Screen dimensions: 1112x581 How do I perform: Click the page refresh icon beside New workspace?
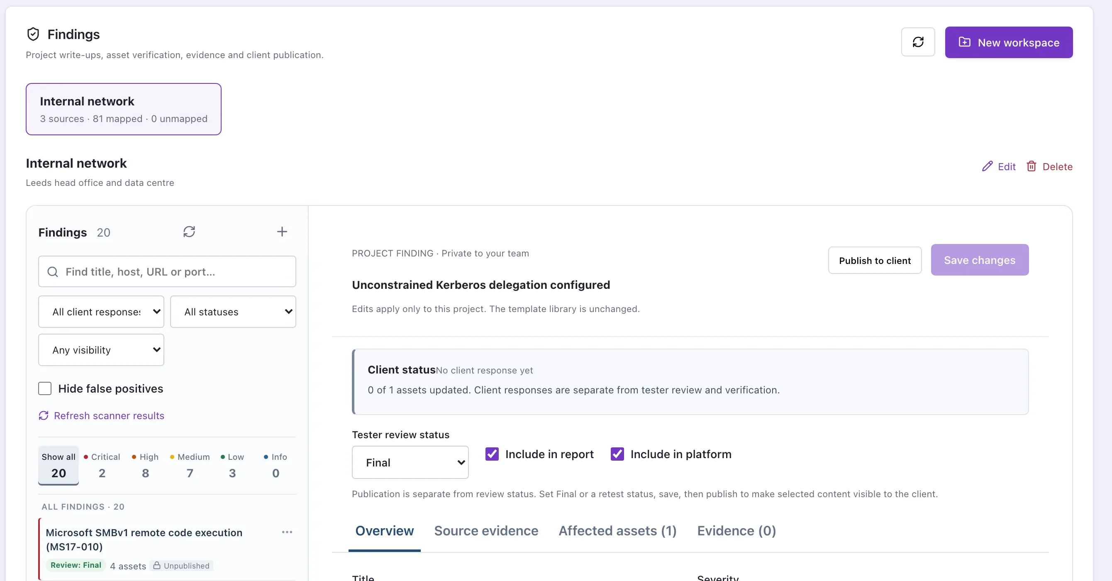tap(918, 42)
